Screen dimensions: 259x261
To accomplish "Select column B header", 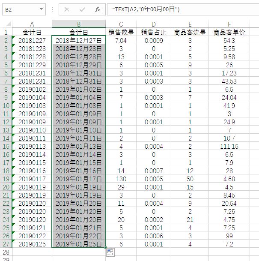I will click(x=79, y=24).
